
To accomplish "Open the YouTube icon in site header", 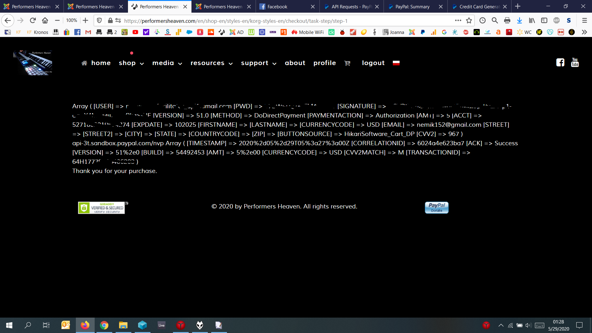I will pyautogui.click(x=575, y=63).
